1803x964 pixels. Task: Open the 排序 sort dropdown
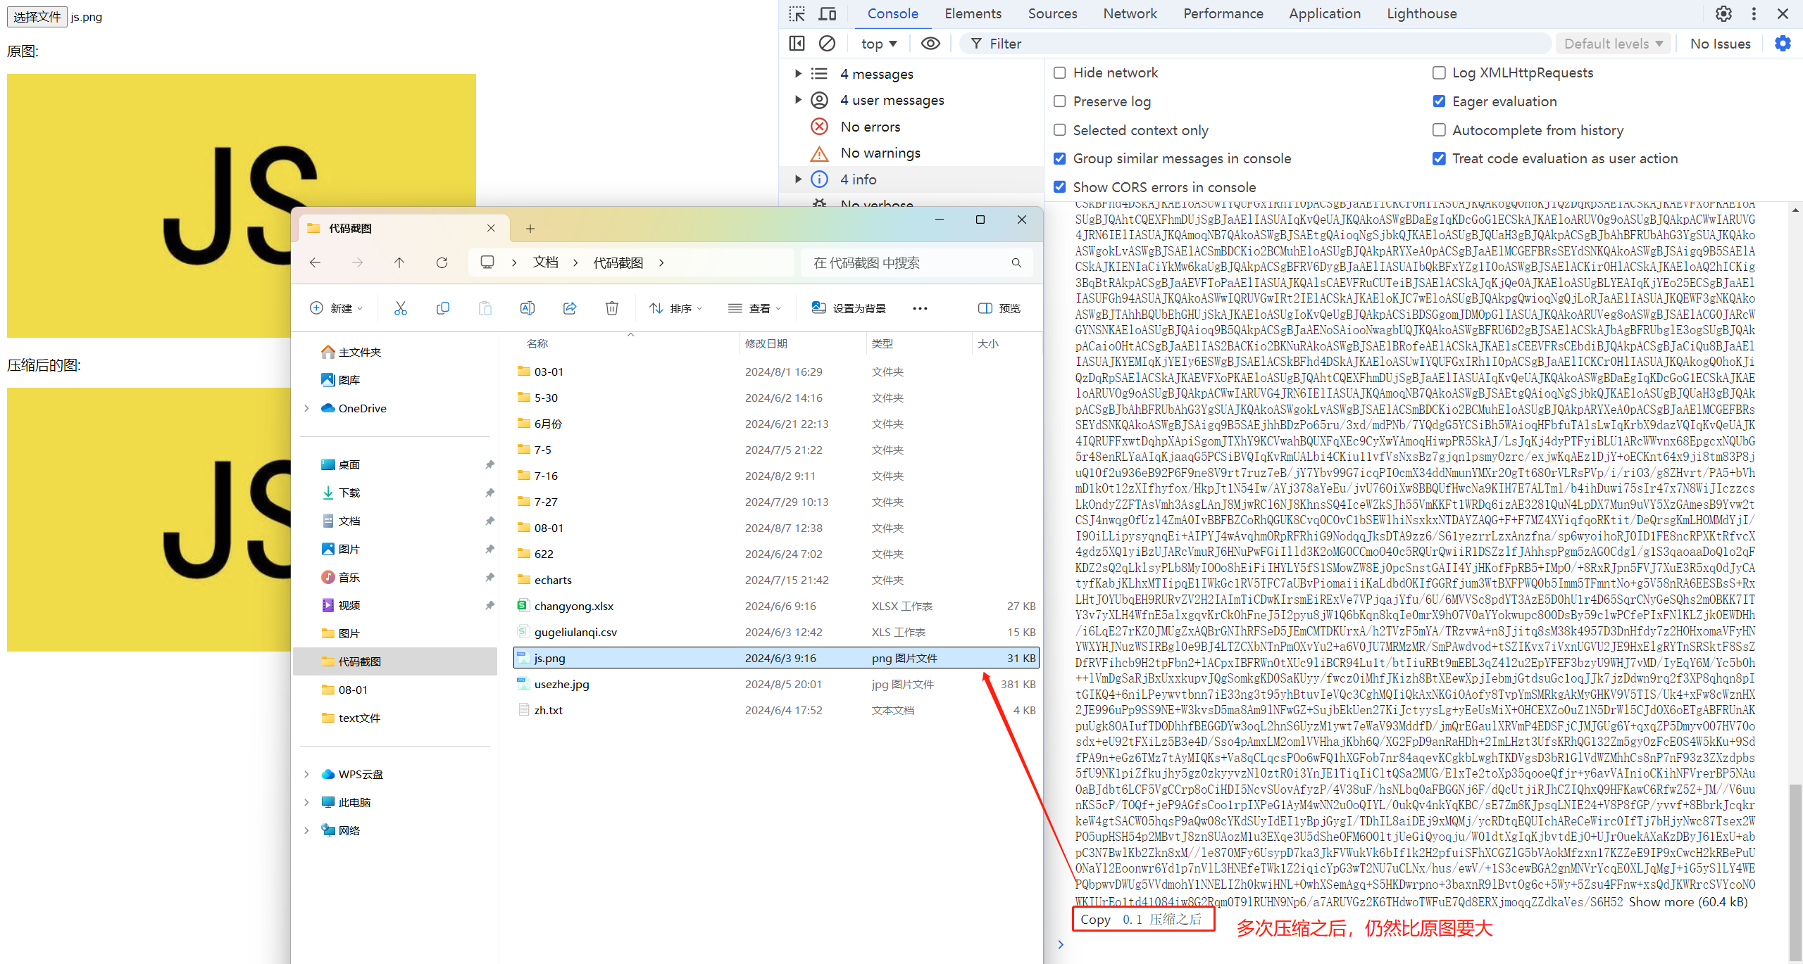pos(676,308)
